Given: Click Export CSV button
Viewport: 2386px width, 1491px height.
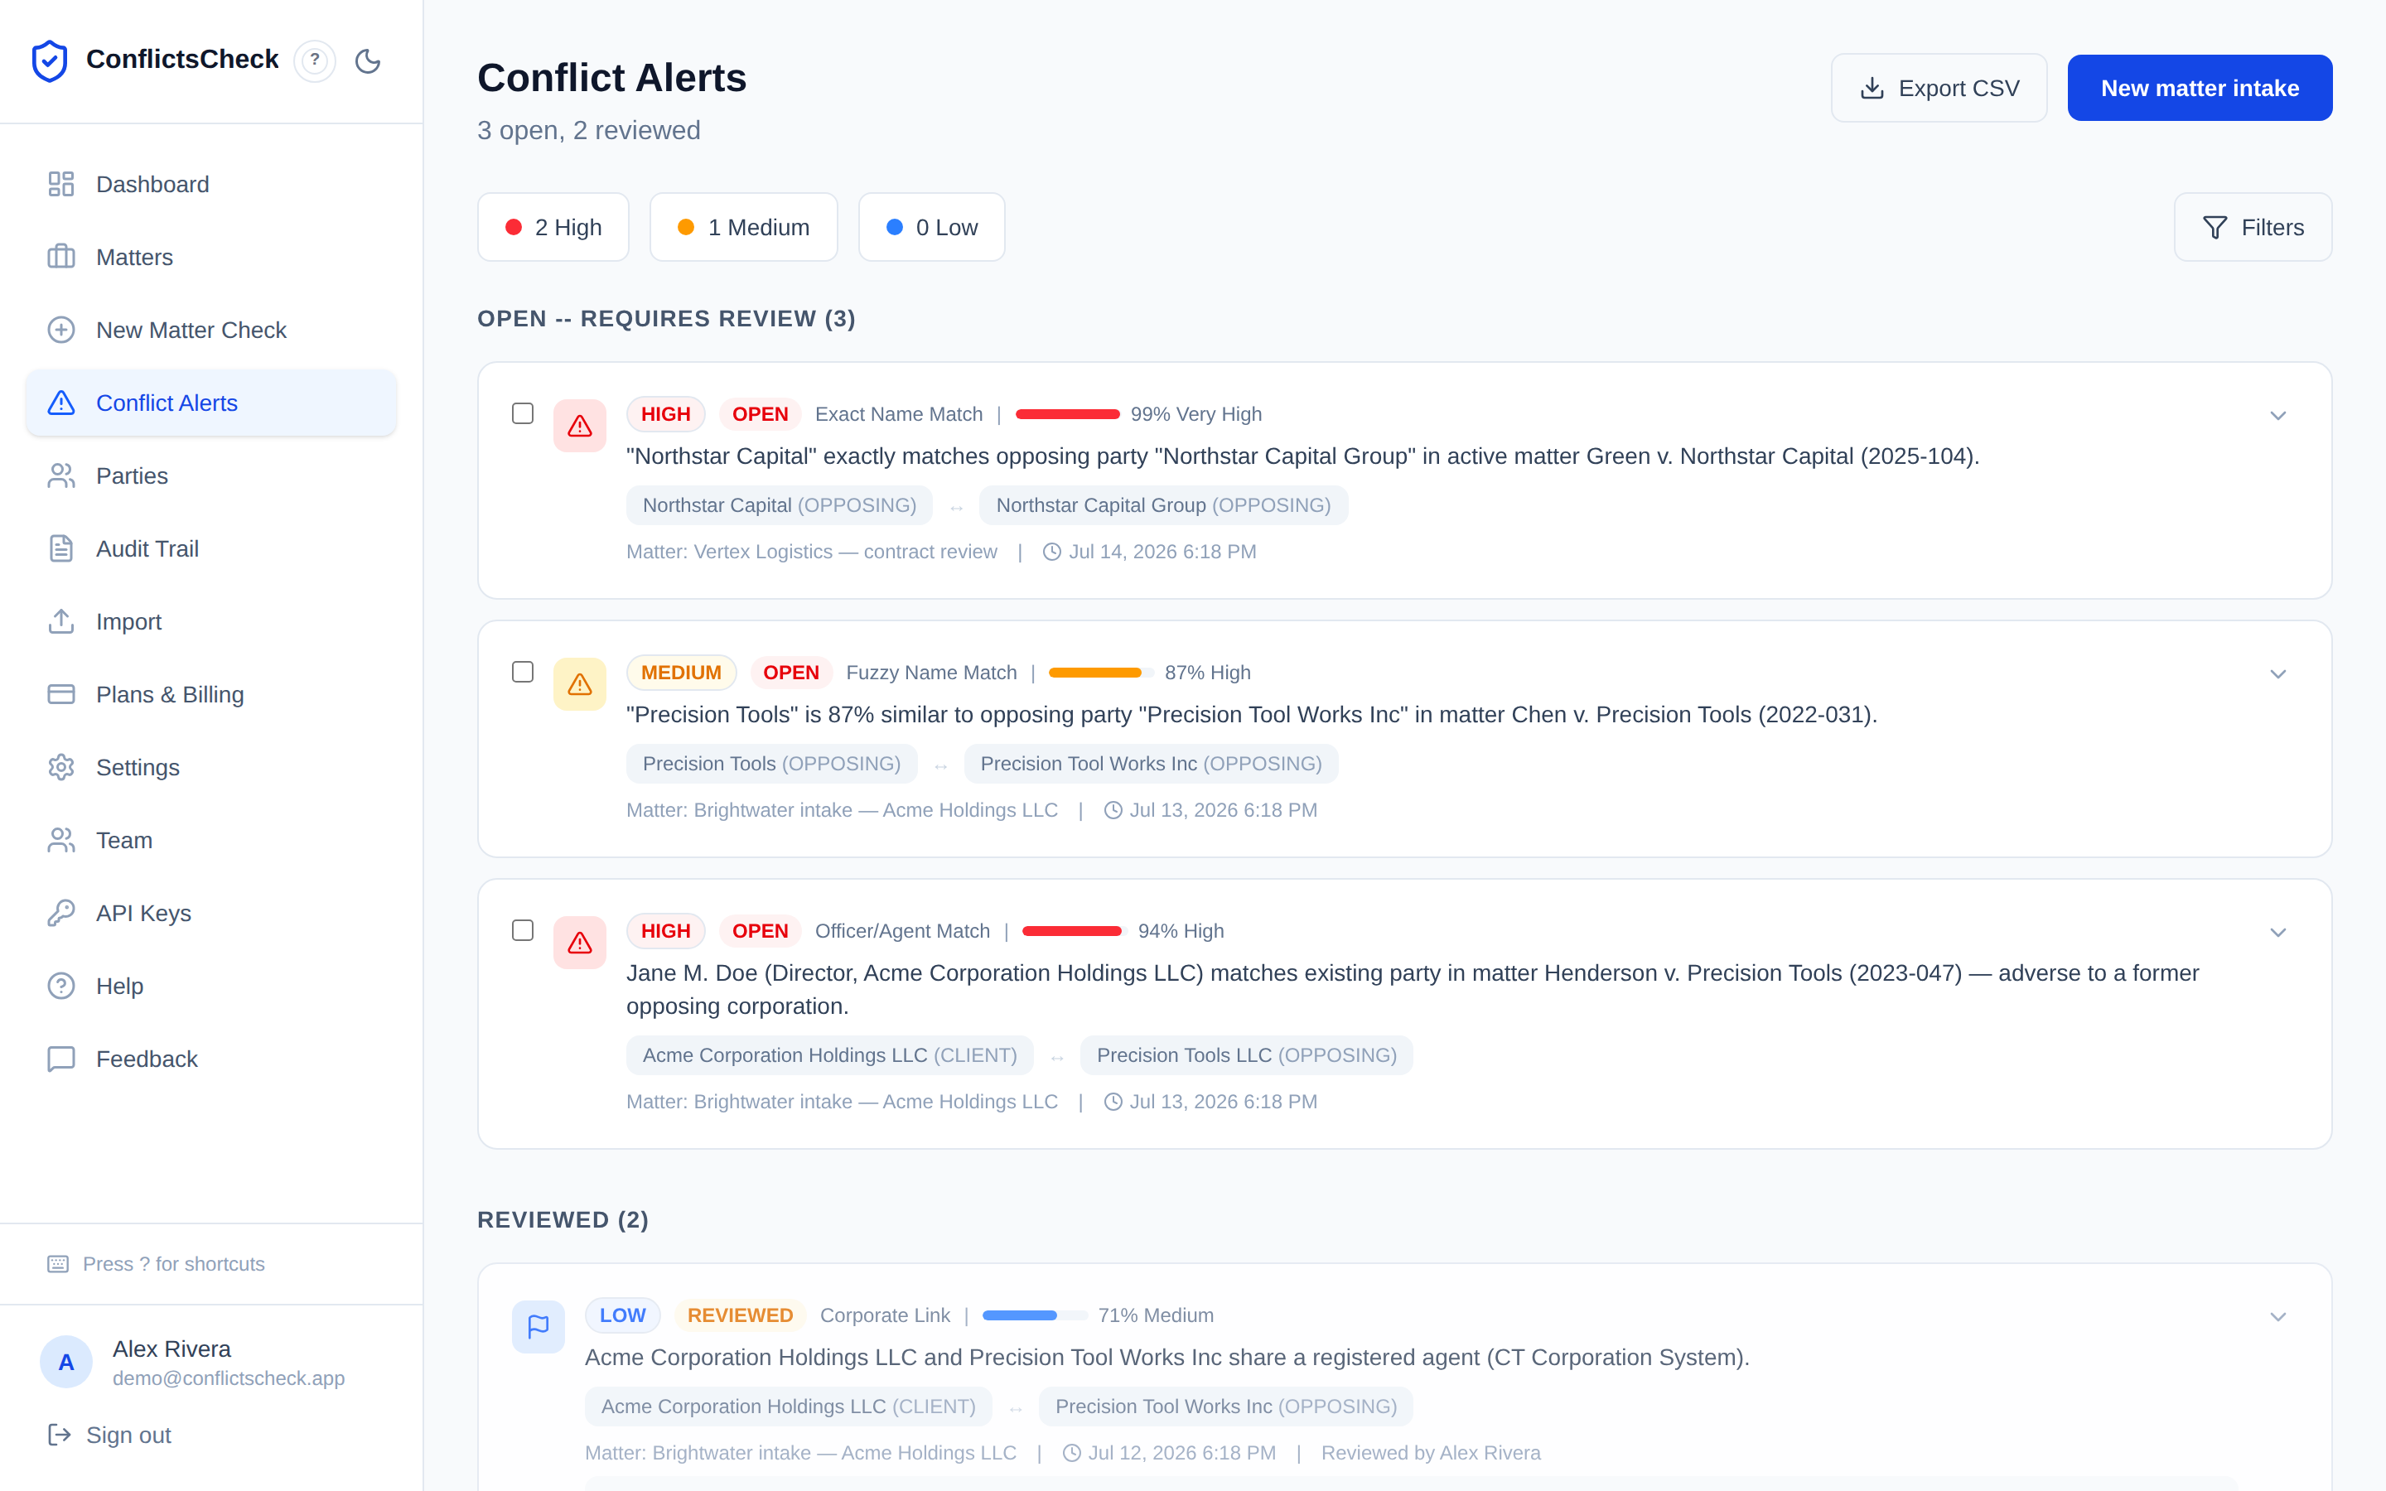Looking at the screenshot, I should click(x=1939, y=88).
